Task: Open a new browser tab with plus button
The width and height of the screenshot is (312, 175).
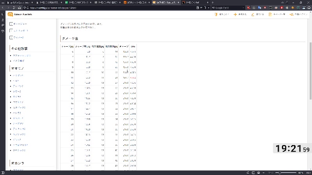Action: tap(213, 2)
